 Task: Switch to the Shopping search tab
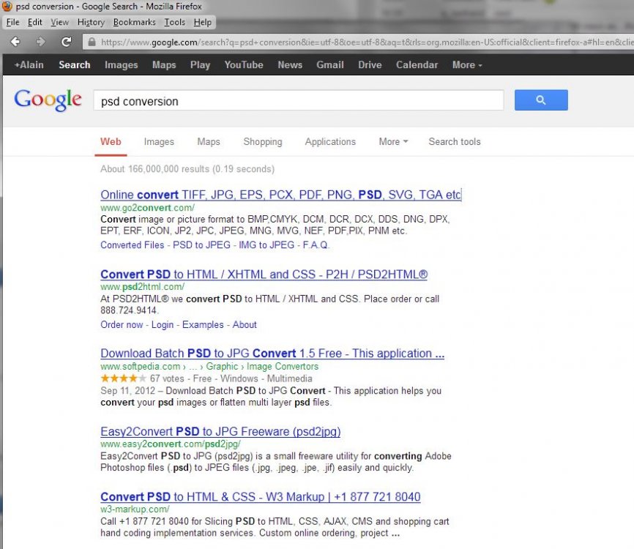[262, 141]
